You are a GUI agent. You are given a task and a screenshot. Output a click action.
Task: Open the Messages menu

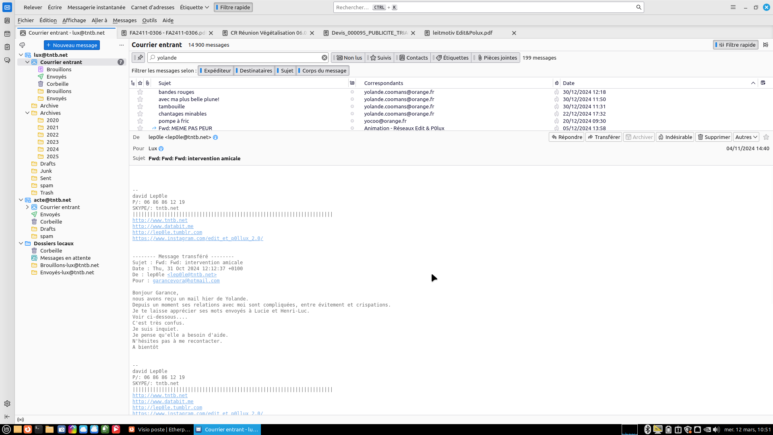click(x=124, y=20)
